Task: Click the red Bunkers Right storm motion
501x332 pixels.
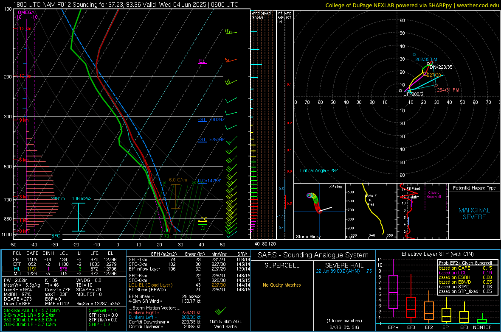Action: click(165, 312)
